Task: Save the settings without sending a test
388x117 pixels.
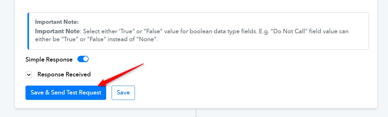Action: pyautogui.click(x=123, y=93)
